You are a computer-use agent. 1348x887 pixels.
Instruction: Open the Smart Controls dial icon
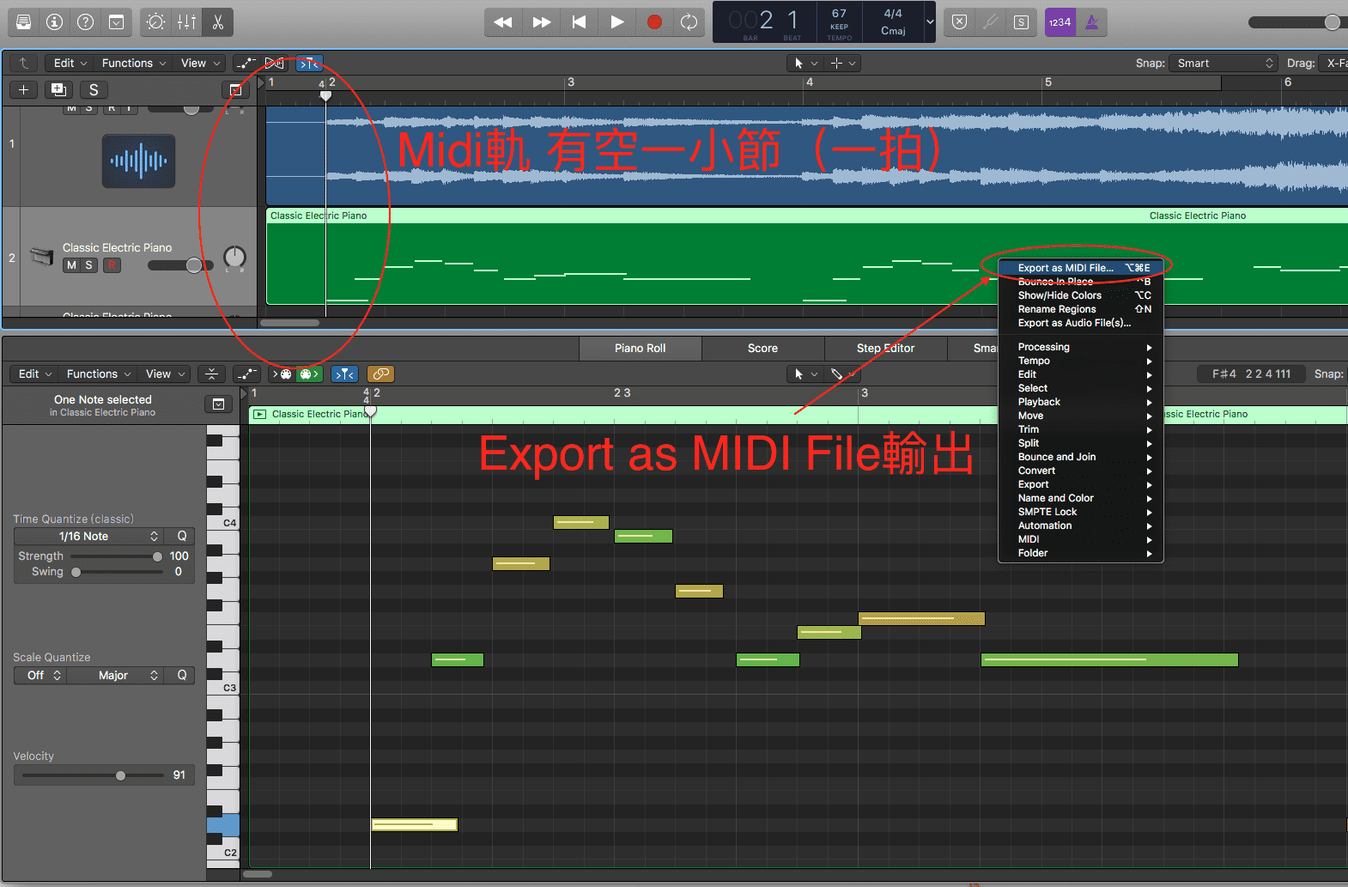(x=156, y=22)
